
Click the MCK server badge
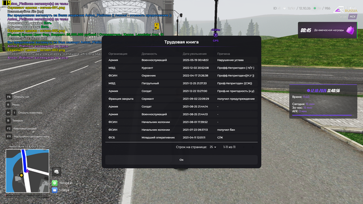point(352,16)
